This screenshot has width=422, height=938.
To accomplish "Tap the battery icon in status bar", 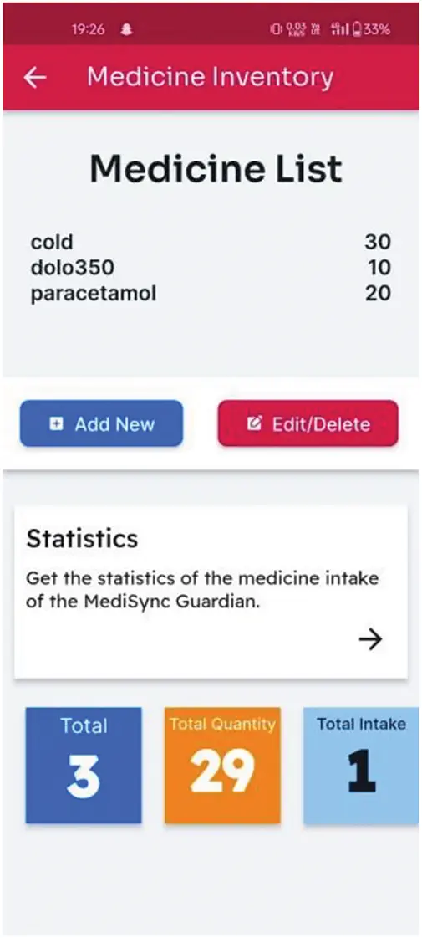I will 358,28.
